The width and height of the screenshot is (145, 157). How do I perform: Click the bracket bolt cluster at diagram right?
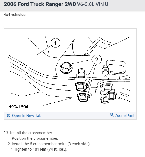[108, 94]
